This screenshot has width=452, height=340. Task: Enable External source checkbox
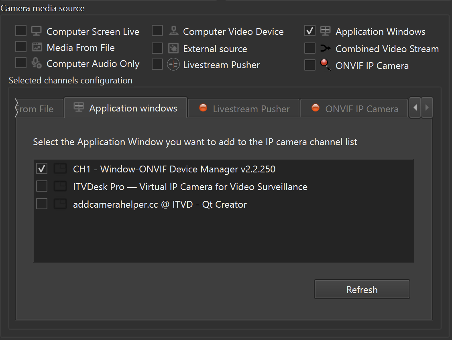tap(157, 49)
